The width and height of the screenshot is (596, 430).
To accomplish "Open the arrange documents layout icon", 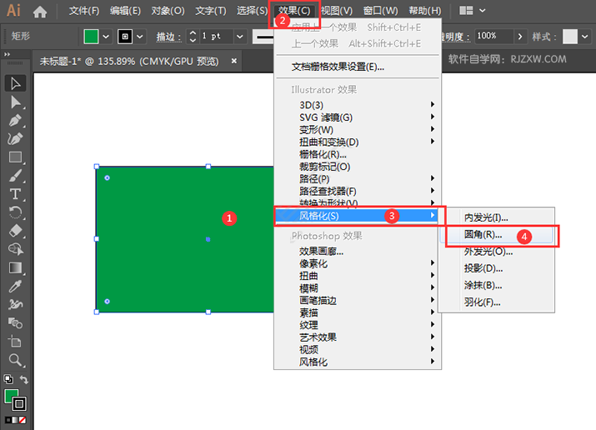I will point(466,10).
